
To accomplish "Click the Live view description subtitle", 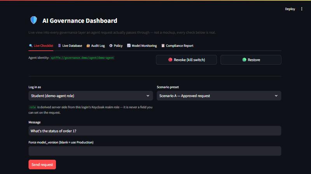I will tap(122, 32).
